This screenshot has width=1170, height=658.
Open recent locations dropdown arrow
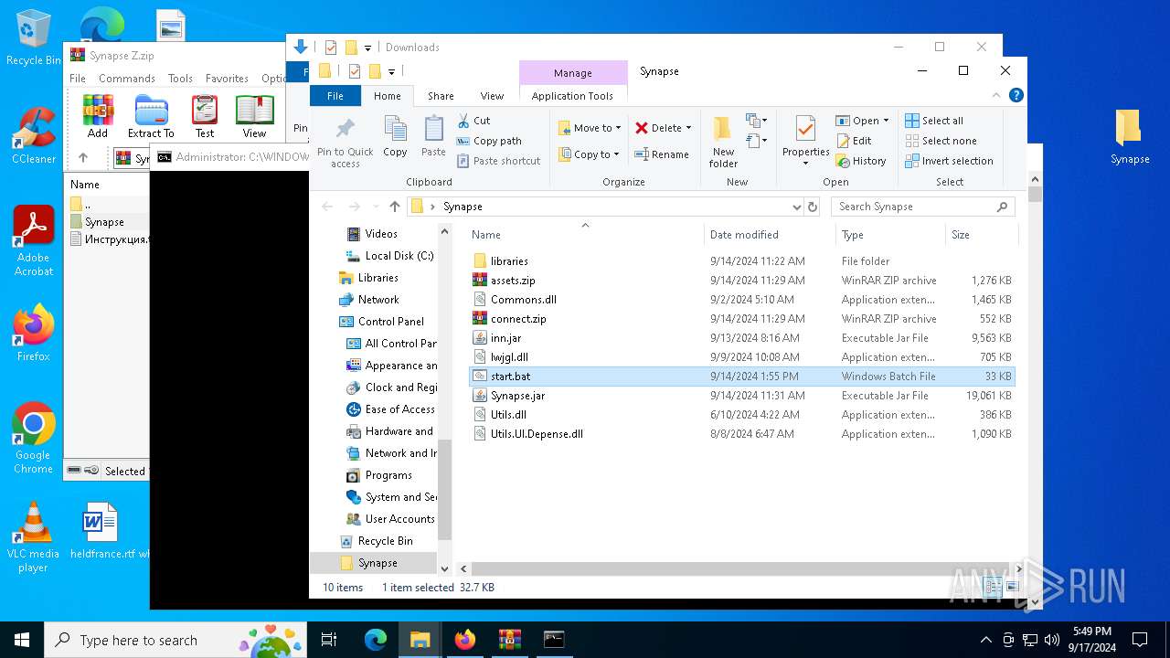(374, 207)
